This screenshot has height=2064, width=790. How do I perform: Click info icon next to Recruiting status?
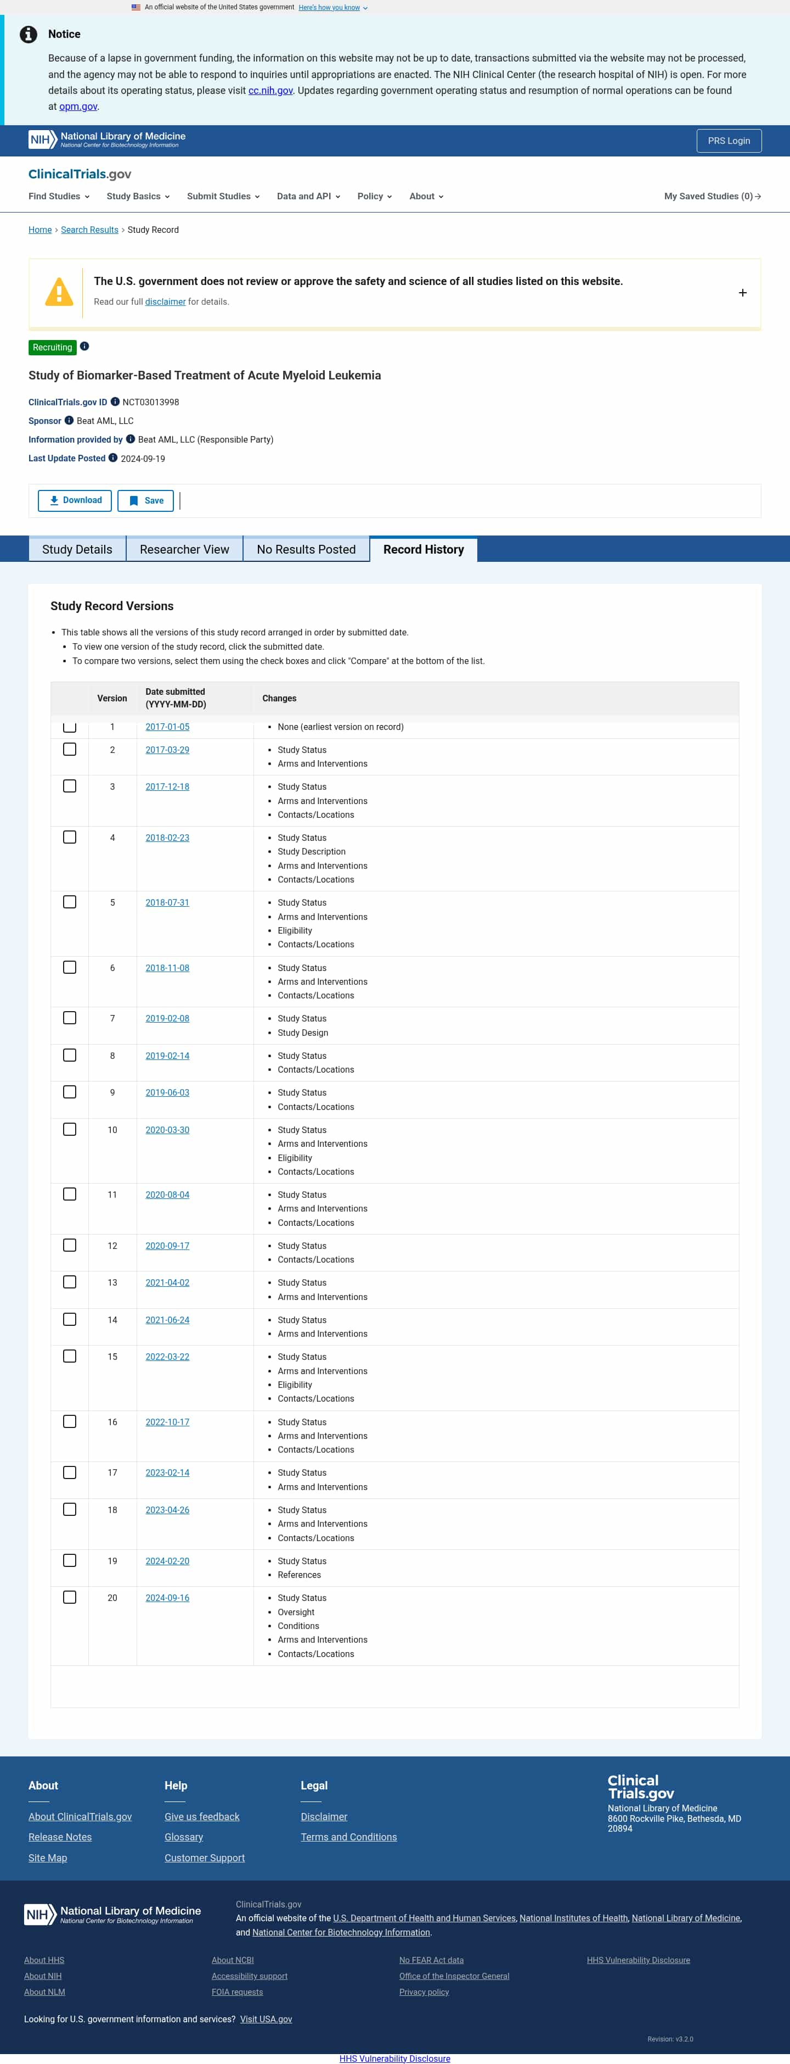coord(85,346)
